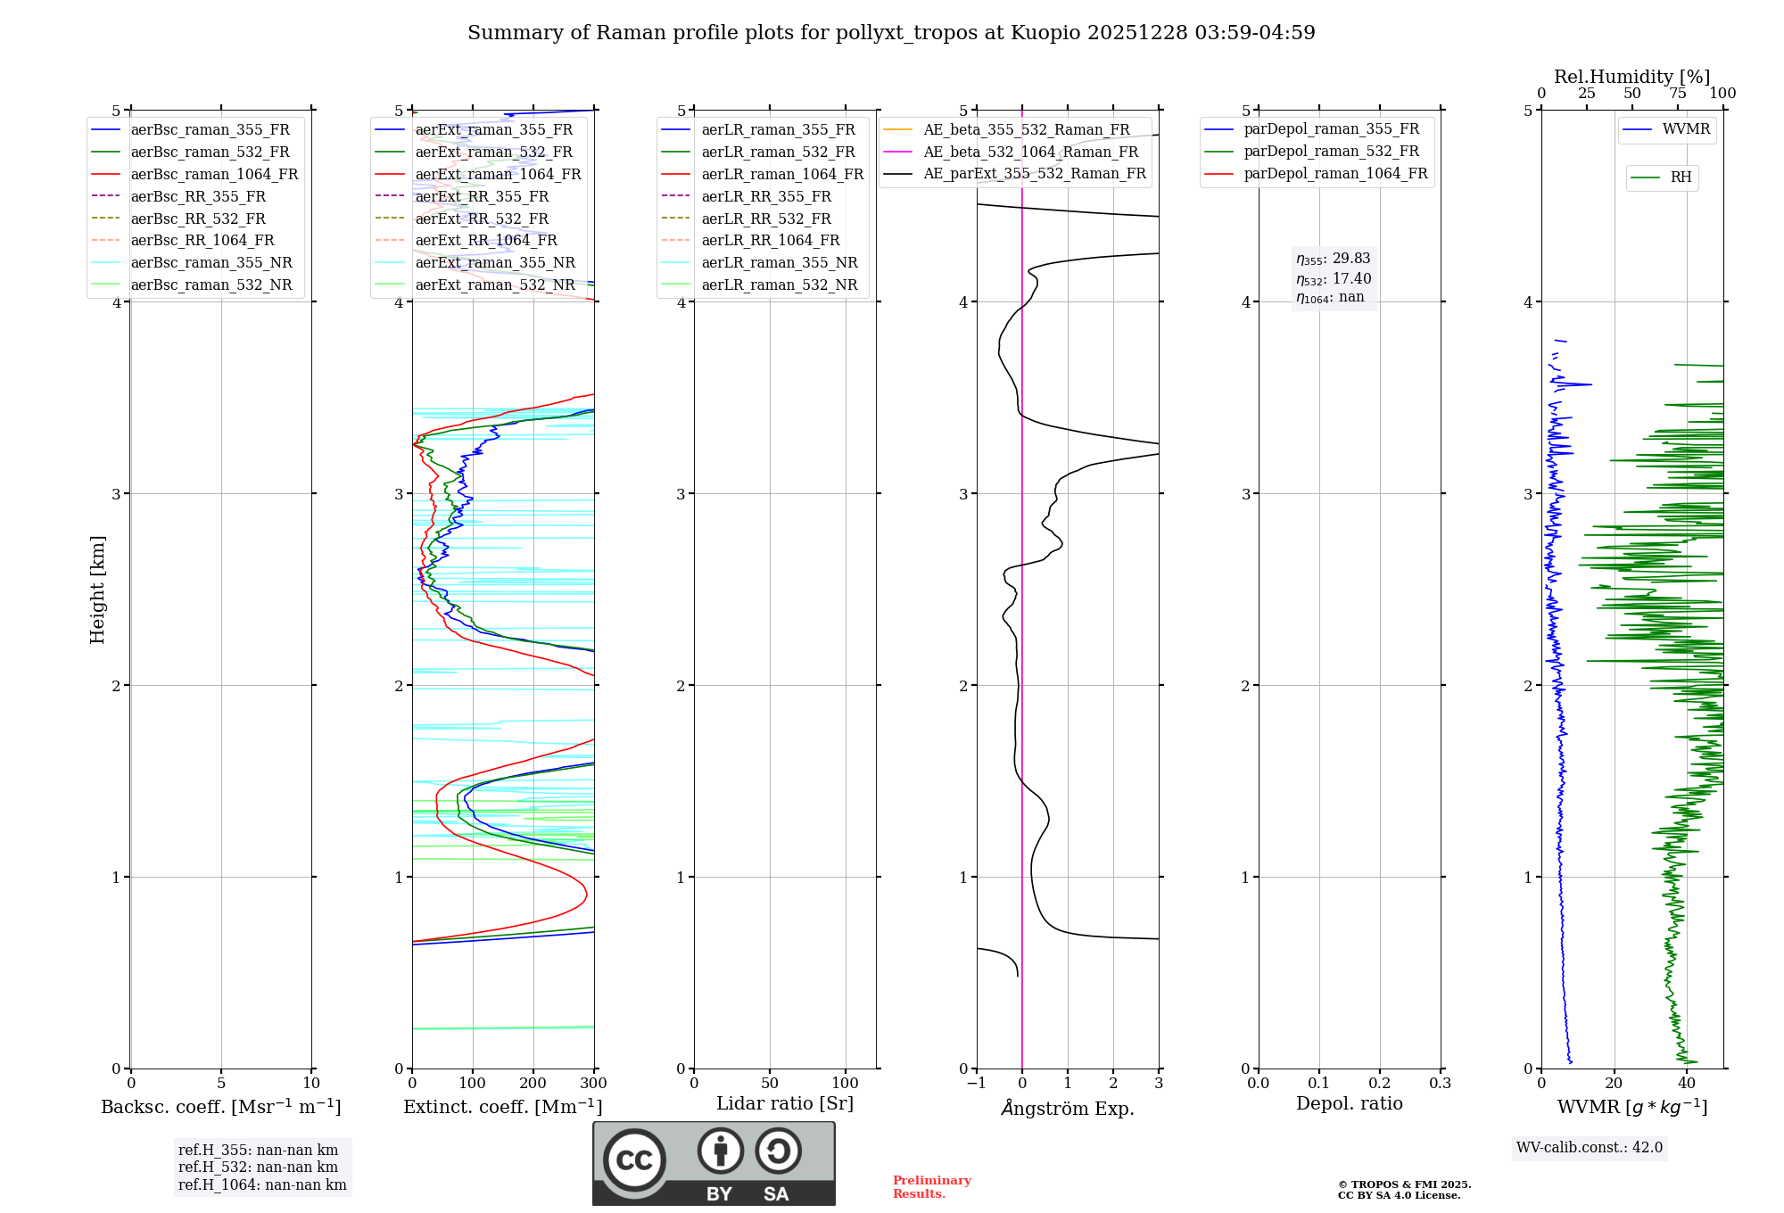Click the Preliminary Results red text
This screenshot has width=1784, height=1213.
(x=931, y=1187)
